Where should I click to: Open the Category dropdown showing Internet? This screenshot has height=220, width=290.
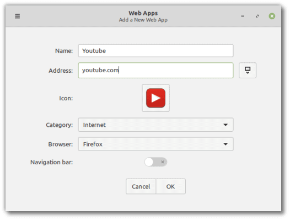(x=155, y=125)
